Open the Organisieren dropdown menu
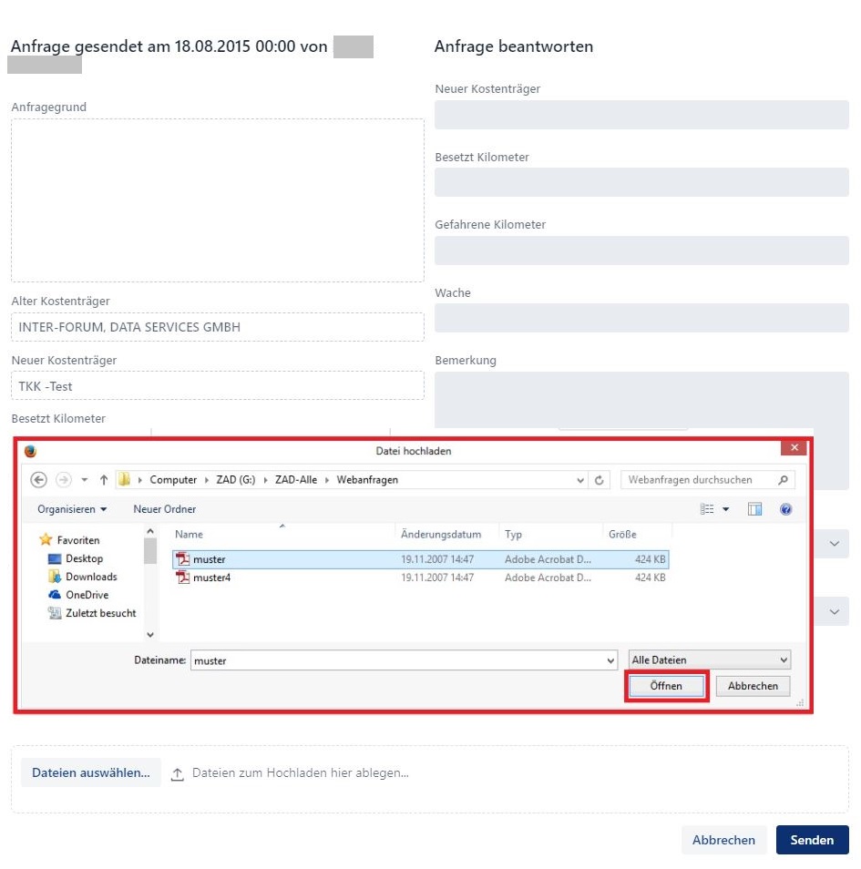 [72, 509]
